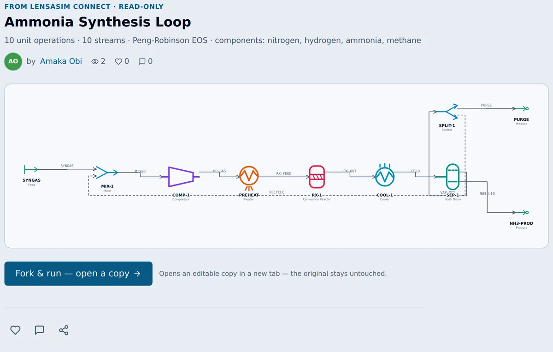Like the flowsheet with the large heart icon

click(x=15, y=330)
